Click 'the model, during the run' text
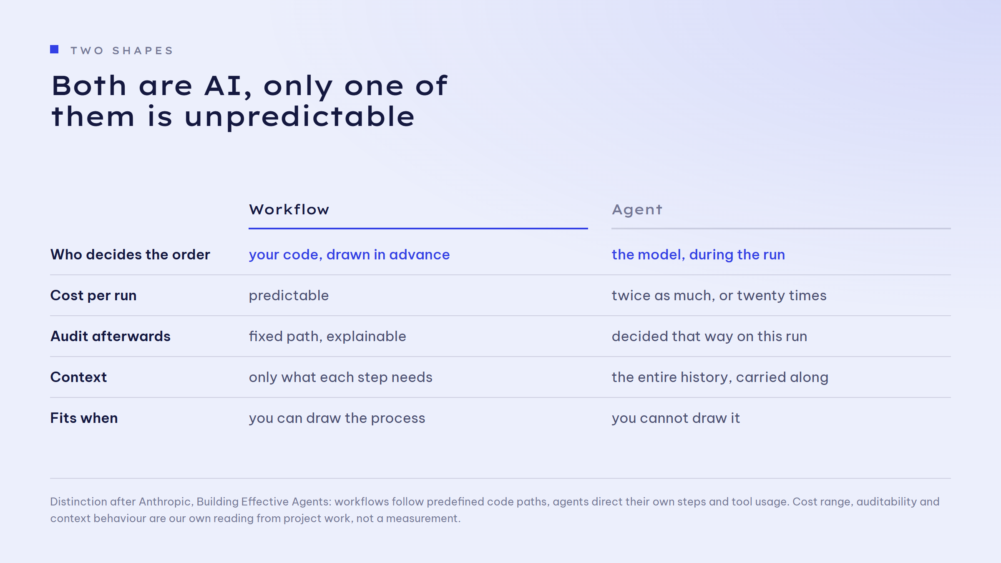This screenshot has height=563, width=1001. pos(698,255)
